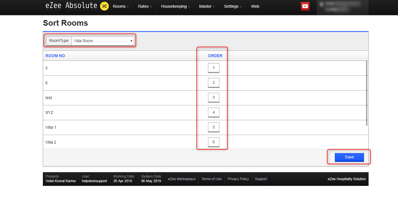Click the System Date 06 May 2019
This screenshot has height=197, width=398.
point(151,181)
